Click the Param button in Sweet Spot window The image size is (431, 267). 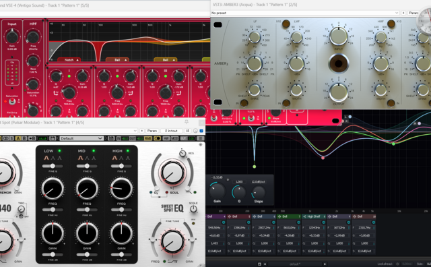tap(152, 131)
